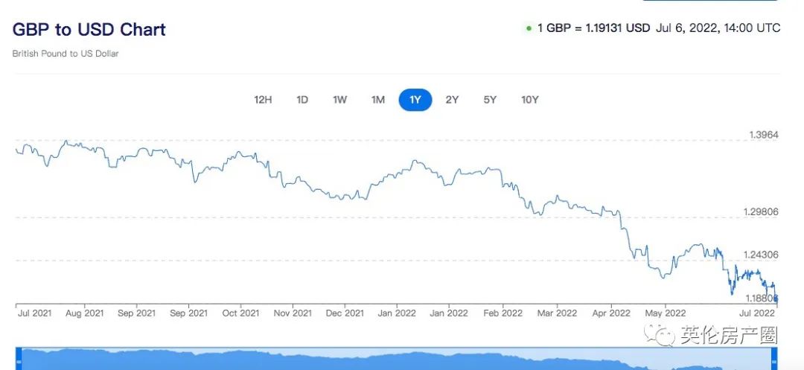The height and width of the screenshot is (370, 804).
Task: Click the Jul 2022 date marker
Action: tap(761, 313)
